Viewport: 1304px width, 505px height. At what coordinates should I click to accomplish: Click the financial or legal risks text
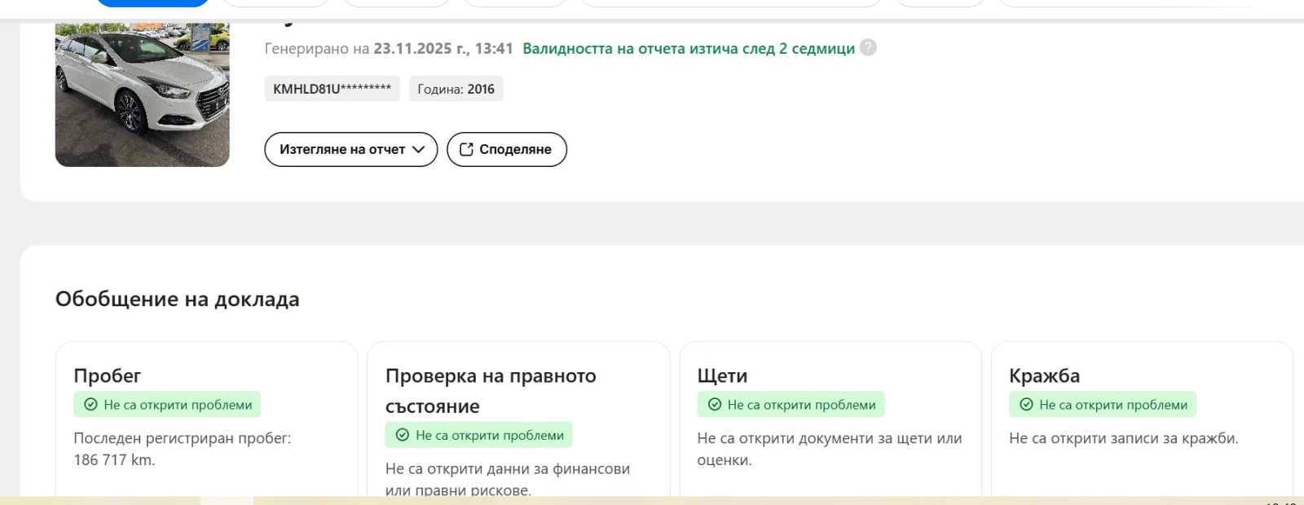[x=508, y=479]
